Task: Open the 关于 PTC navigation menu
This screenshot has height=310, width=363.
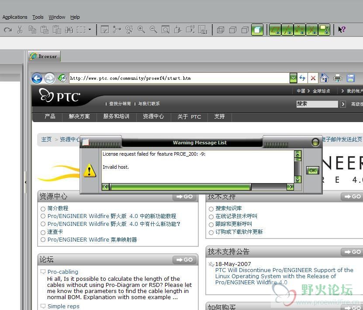Action: point(189,117)
